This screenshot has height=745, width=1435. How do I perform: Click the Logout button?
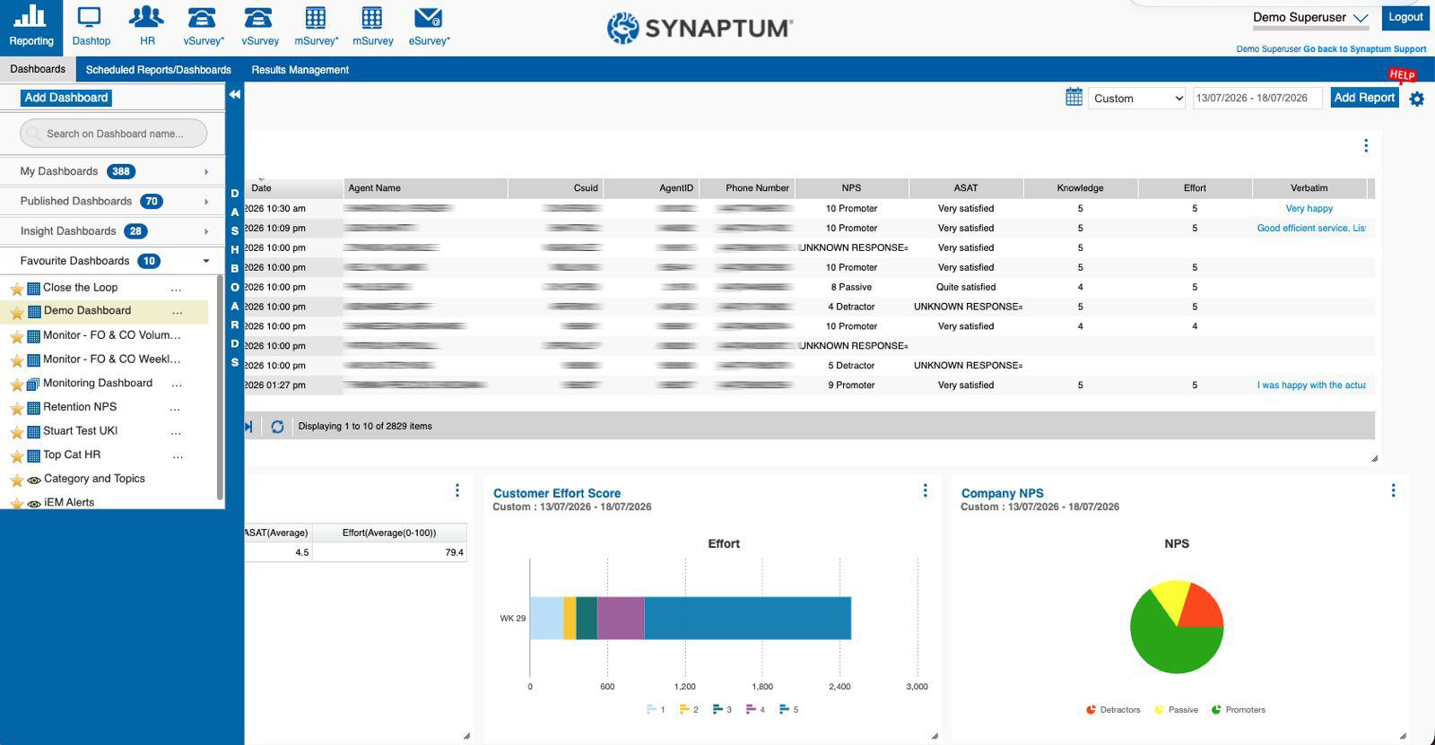pos(1405,17)
